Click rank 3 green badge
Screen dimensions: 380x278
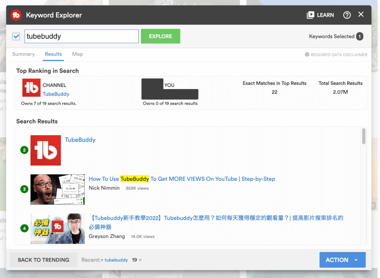[24, 189]
